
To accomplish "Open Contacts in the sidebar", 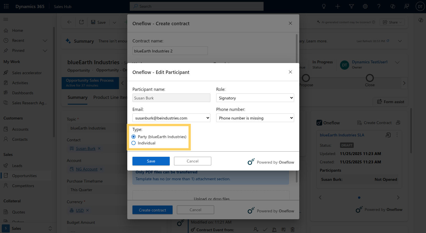I will pos(20,139).
